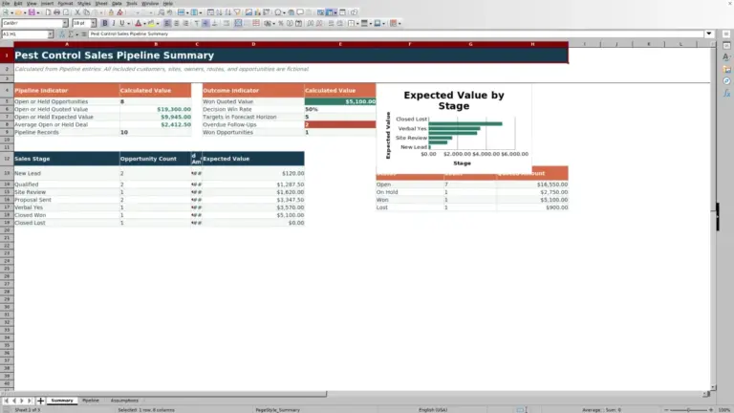This screenshot has width=734, height=413.
Task: Open the Format menu
Action: click(x=65, y=3)
